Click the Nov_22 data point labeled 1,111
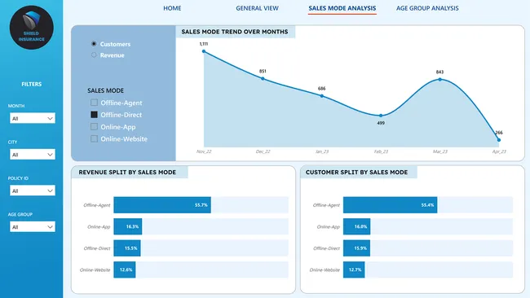530x298 pixels. [204, 51]
